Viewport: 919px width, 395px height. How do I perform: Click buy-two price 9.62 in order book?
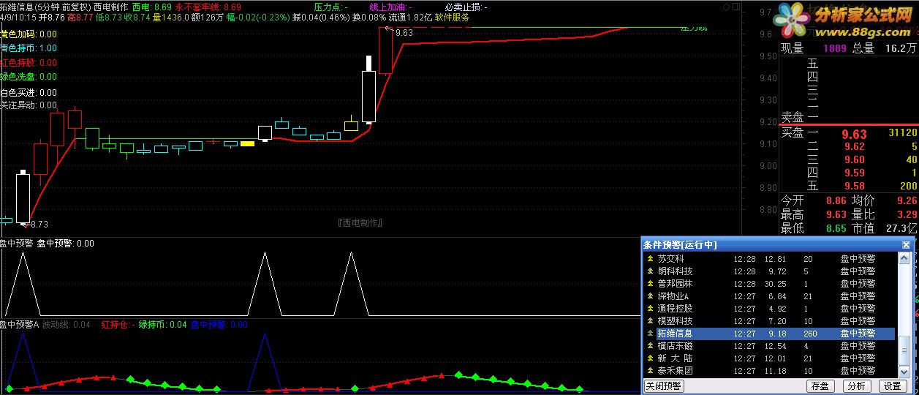(854, 146)
